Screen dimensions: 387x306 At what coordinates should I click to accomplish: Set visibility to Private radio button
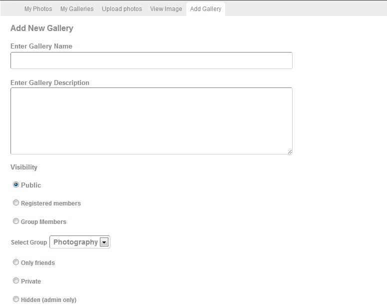(16, 281)
